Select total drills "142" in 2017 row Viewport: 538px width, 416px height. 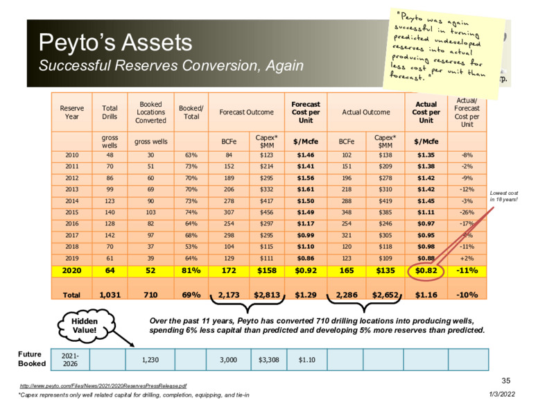pyautogui.click(x=110, y=236)
